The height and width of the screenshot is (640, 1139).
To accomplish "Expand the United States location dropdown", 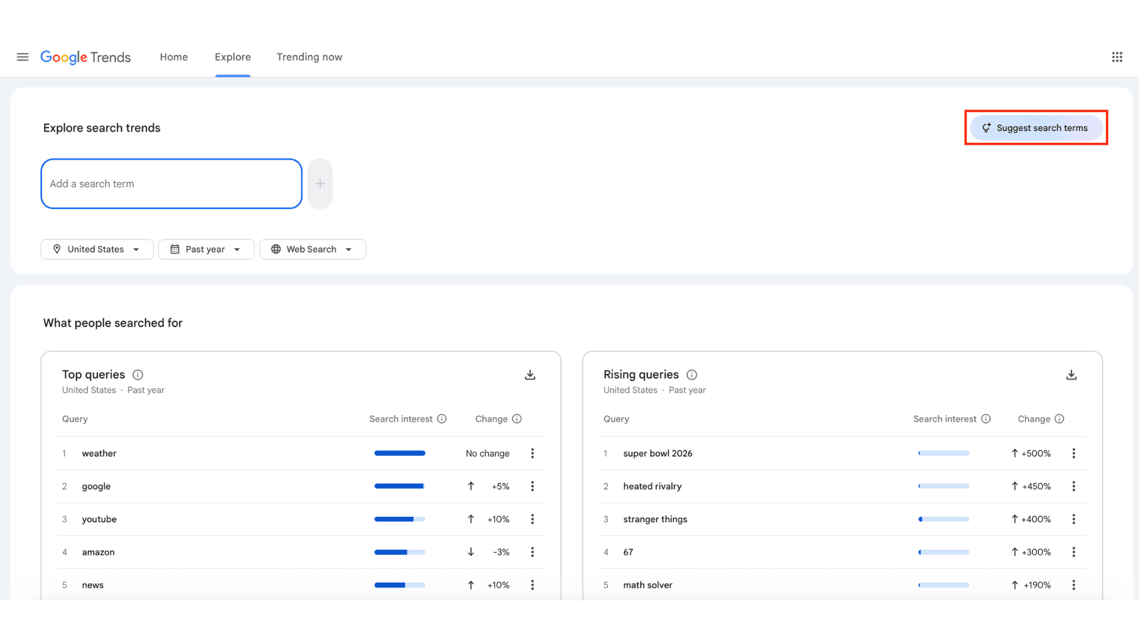I will coord(97,249).
